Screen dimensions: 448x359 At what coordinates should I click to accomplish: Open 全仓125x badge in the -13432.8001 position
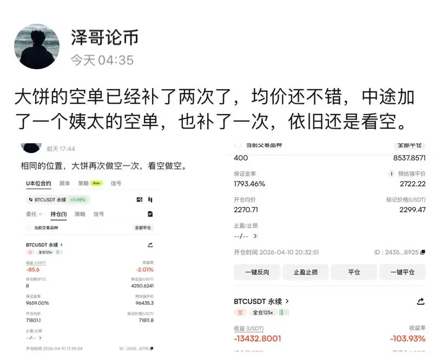click(263, 313)
